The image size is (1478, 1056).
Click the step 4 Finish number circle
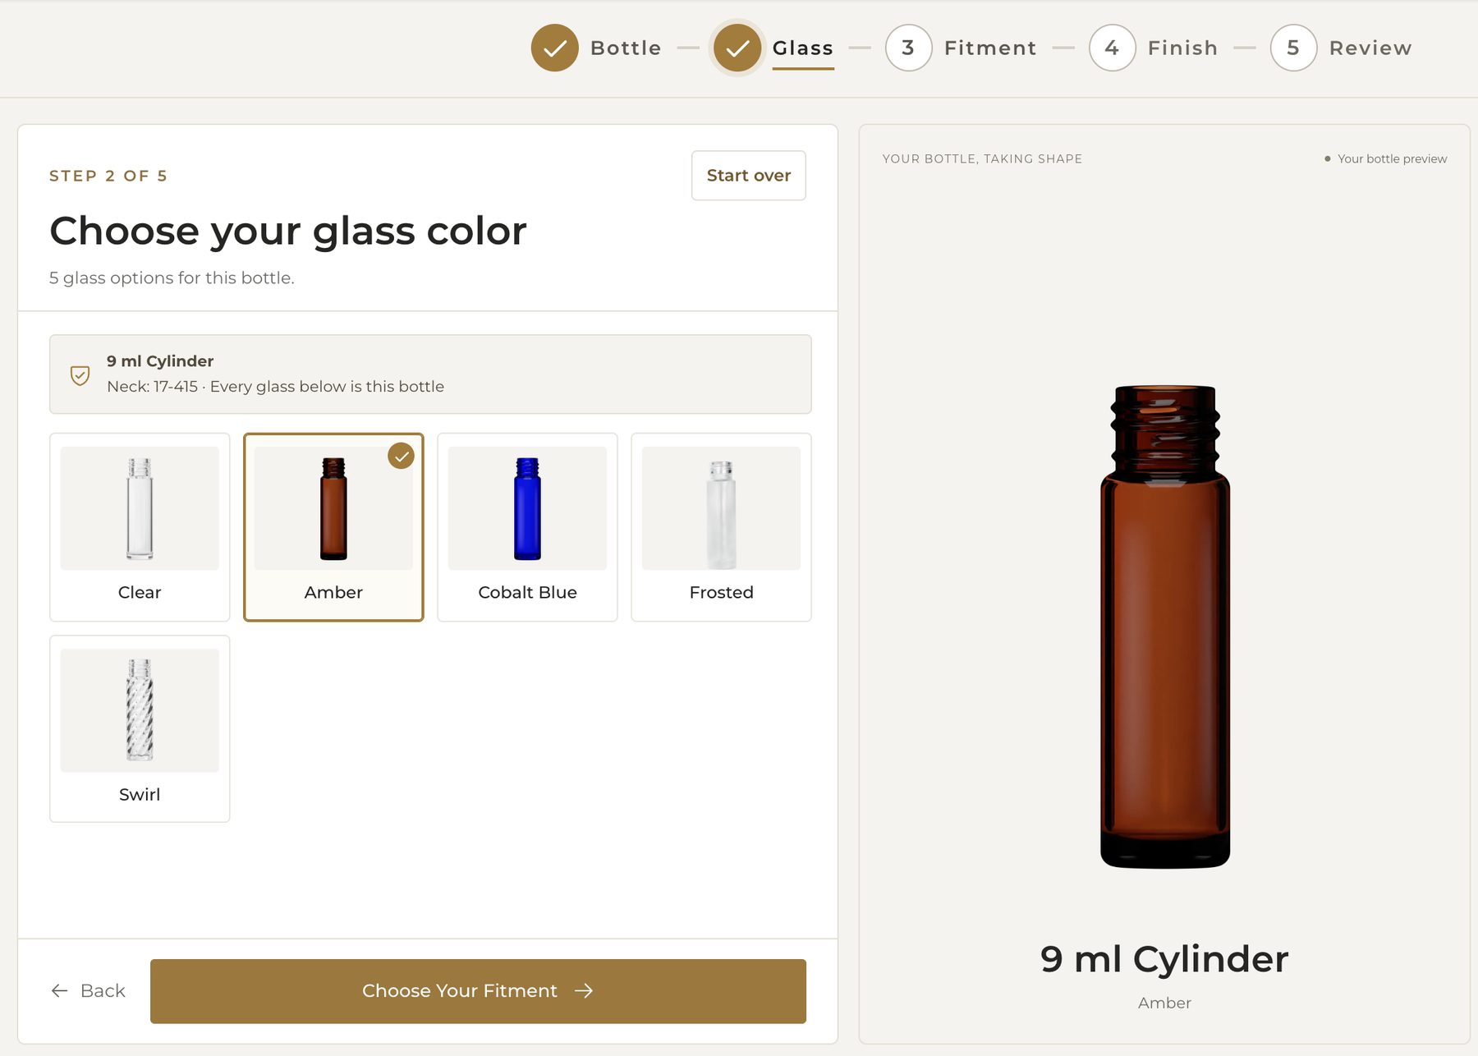coord(1112,48)
